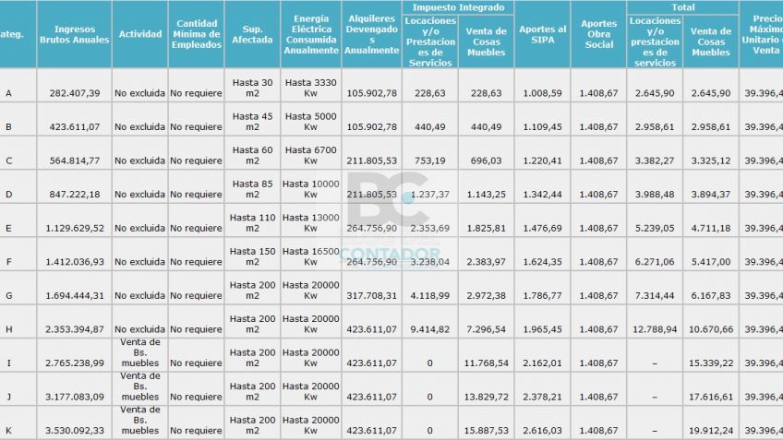Screen dimensions: 783x440
Task: Select total value 10.670,66
Action: point(711,329)
